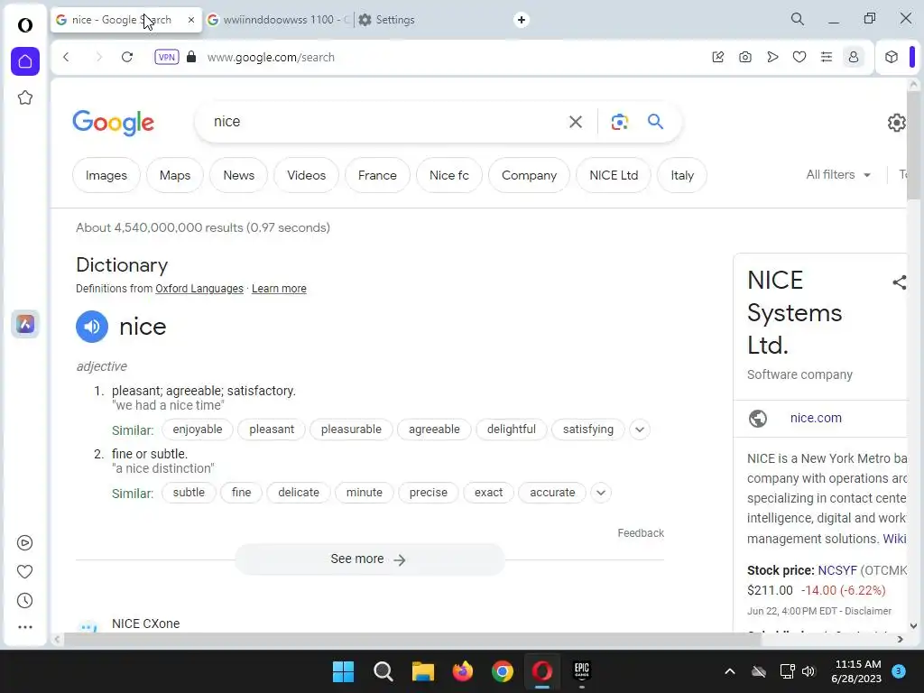Click See more dictionary button
Viewport: 924px width, 693px height.
pyautogui.click(x=369, y=559)
